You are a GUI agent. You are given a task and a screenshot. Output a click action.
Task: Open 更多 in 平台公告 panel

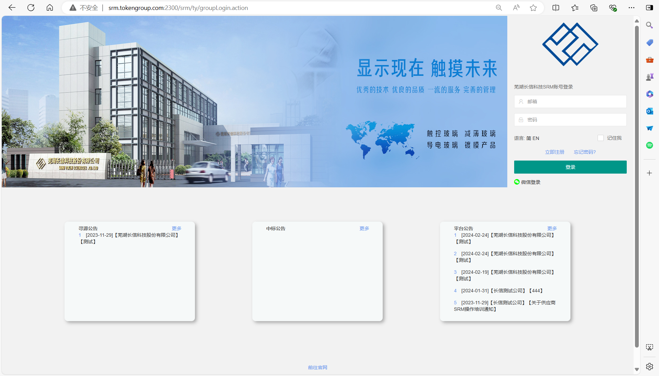point(552,228)
